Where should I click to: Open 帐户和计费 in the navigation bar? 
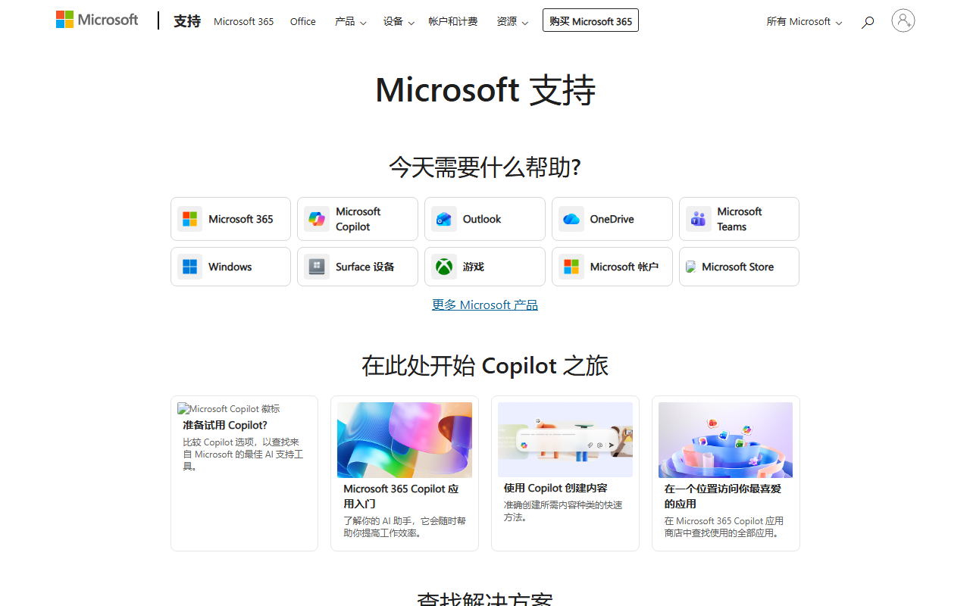coord(453,21)
